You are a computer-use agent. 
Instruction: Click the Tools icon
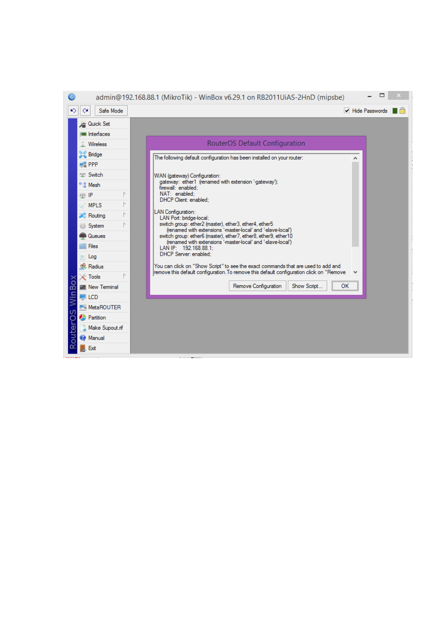(83, 277)
